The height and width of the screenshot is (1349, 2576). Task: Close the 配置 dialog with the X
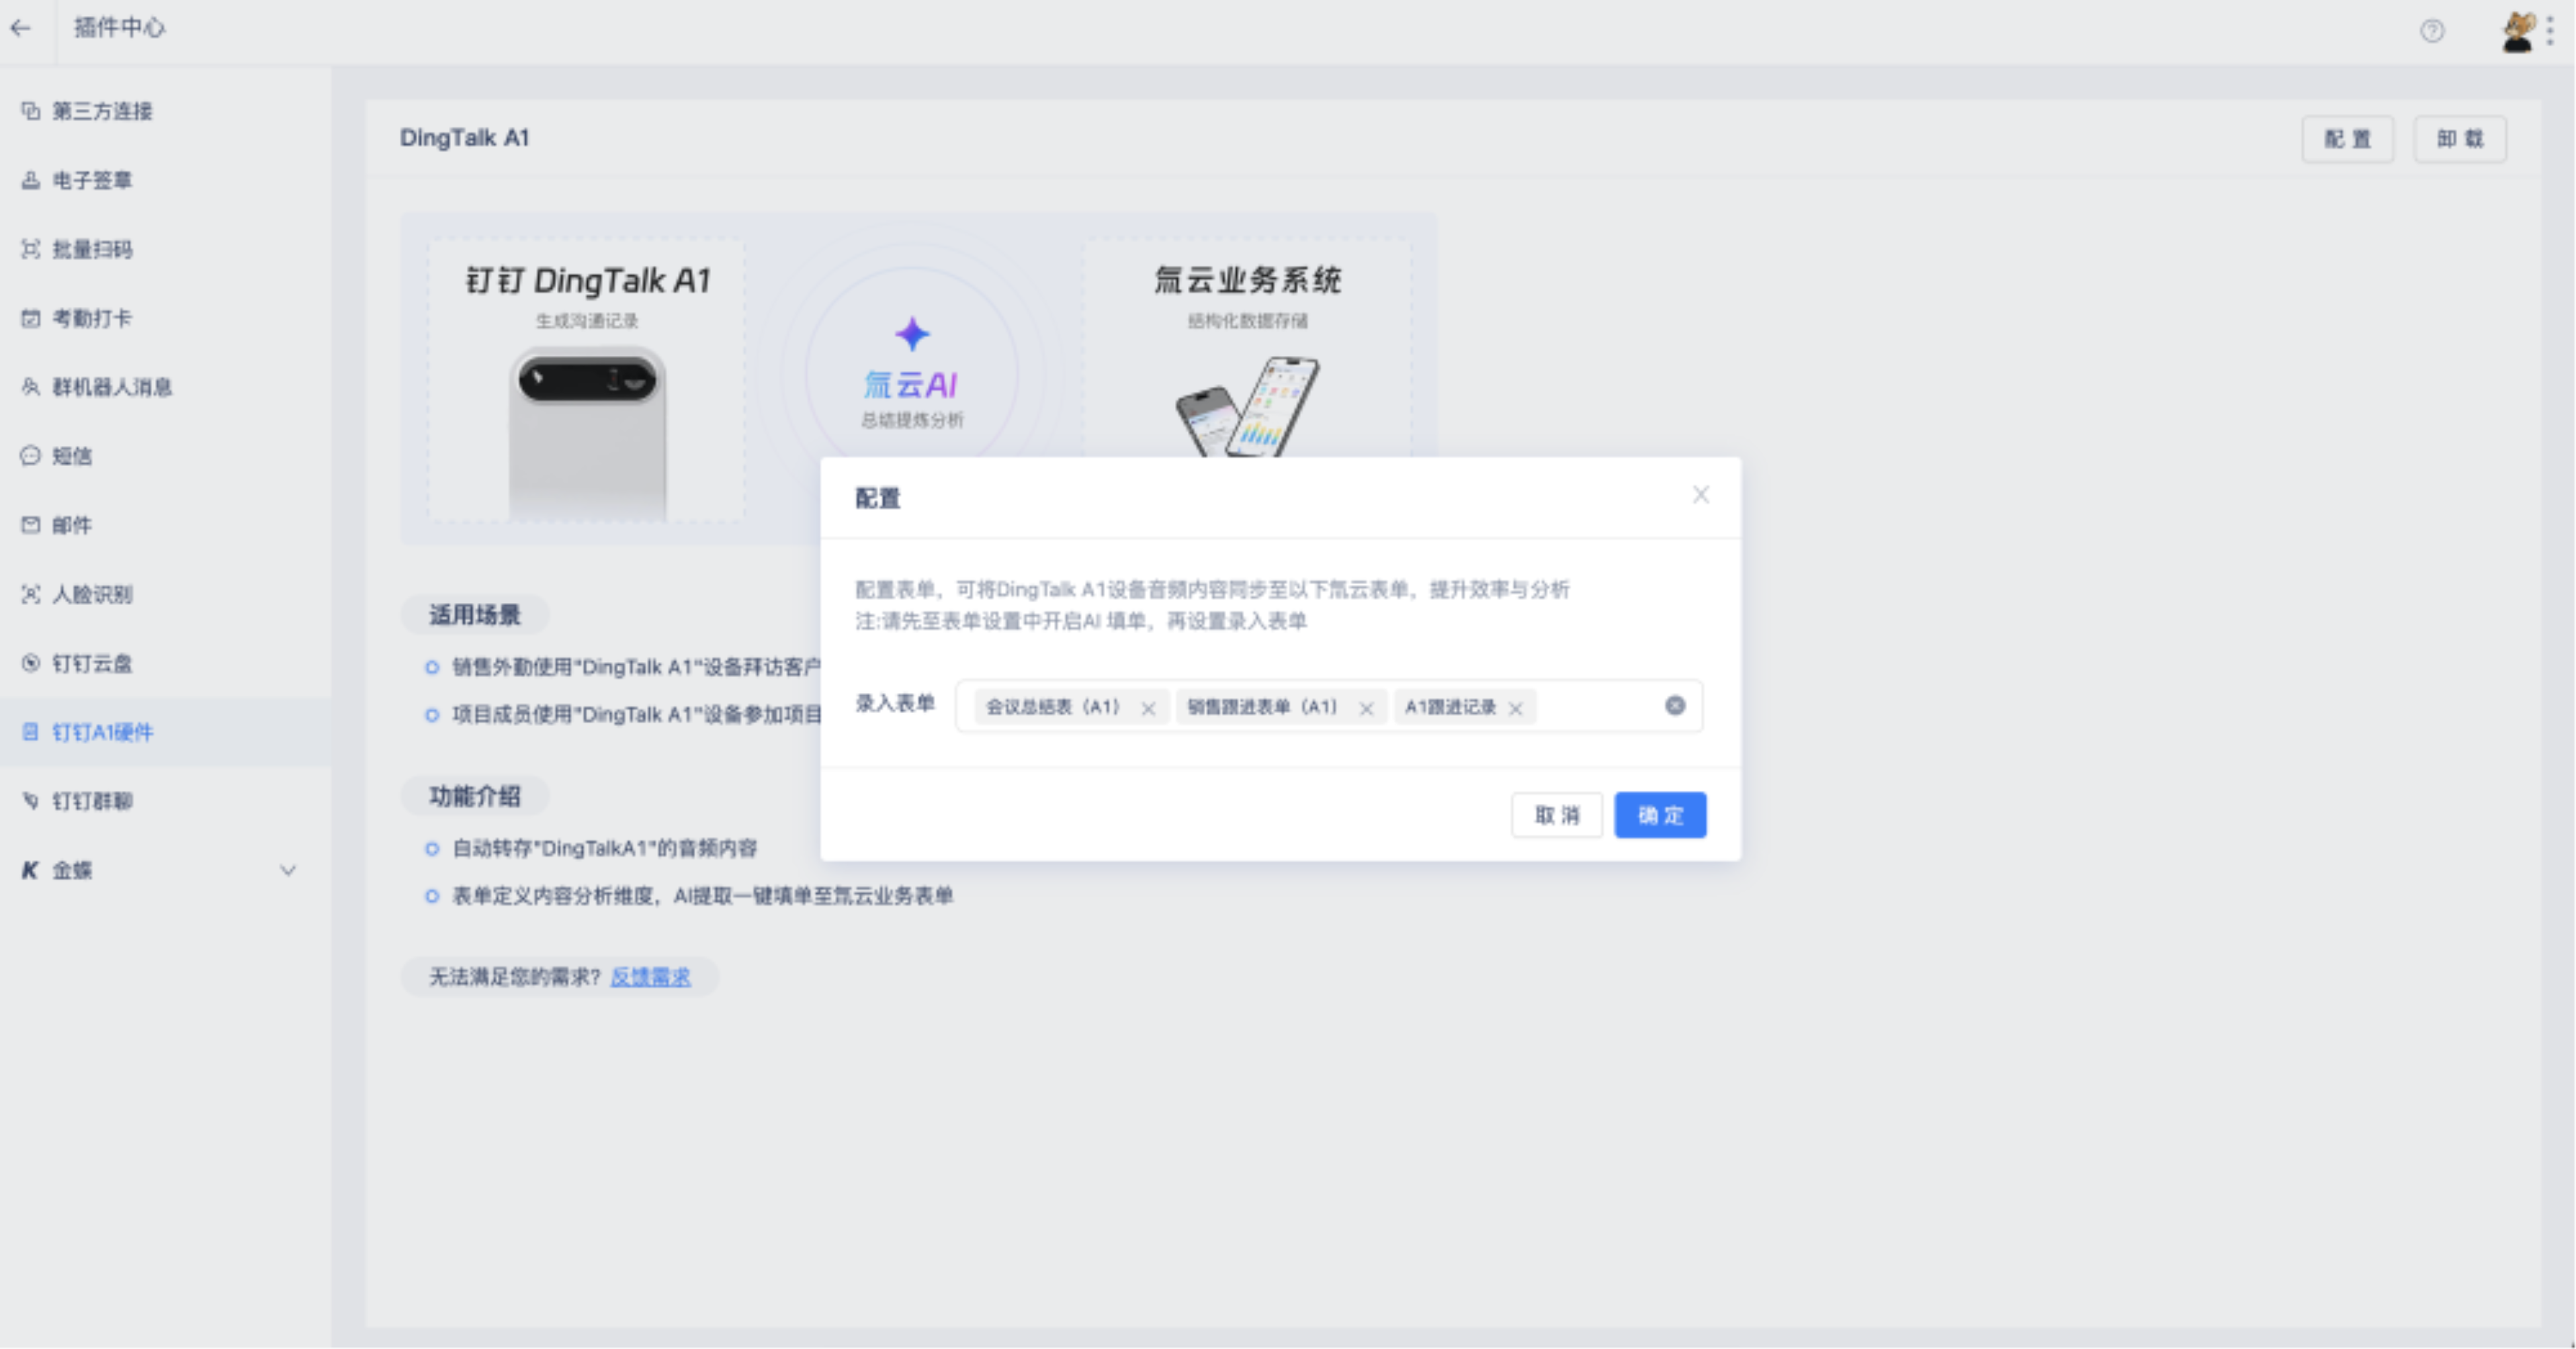click(1701, 495)
